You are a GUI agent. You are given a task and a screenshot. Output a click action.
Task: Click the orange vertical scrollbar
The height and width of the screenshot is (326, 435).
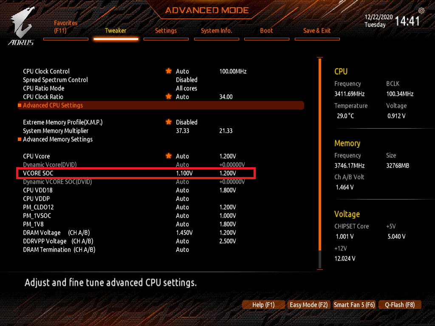click(x=320, y=154)
